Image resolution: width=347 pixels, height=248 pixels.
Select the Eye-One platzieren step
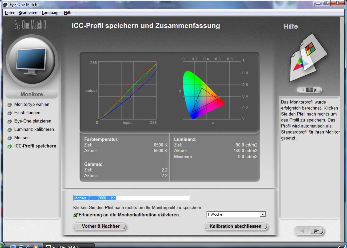point(33,121)
